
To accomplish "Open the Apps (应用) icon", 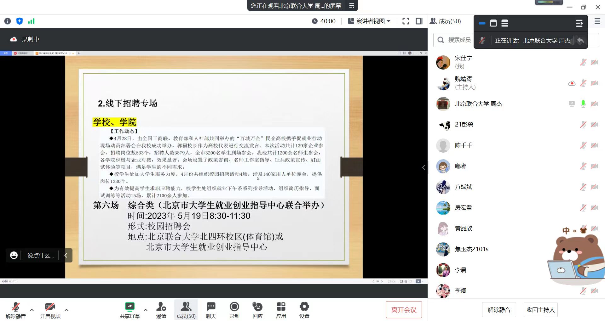I will coord(281,310).
